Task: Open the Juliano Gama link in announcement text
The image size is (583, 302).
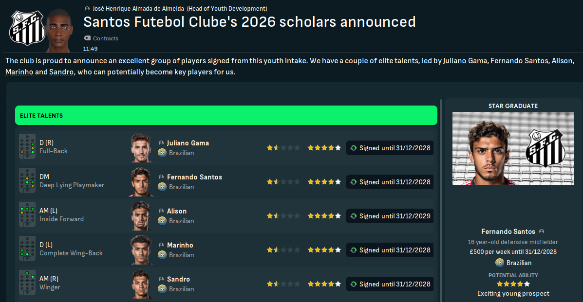Action: 465,61
